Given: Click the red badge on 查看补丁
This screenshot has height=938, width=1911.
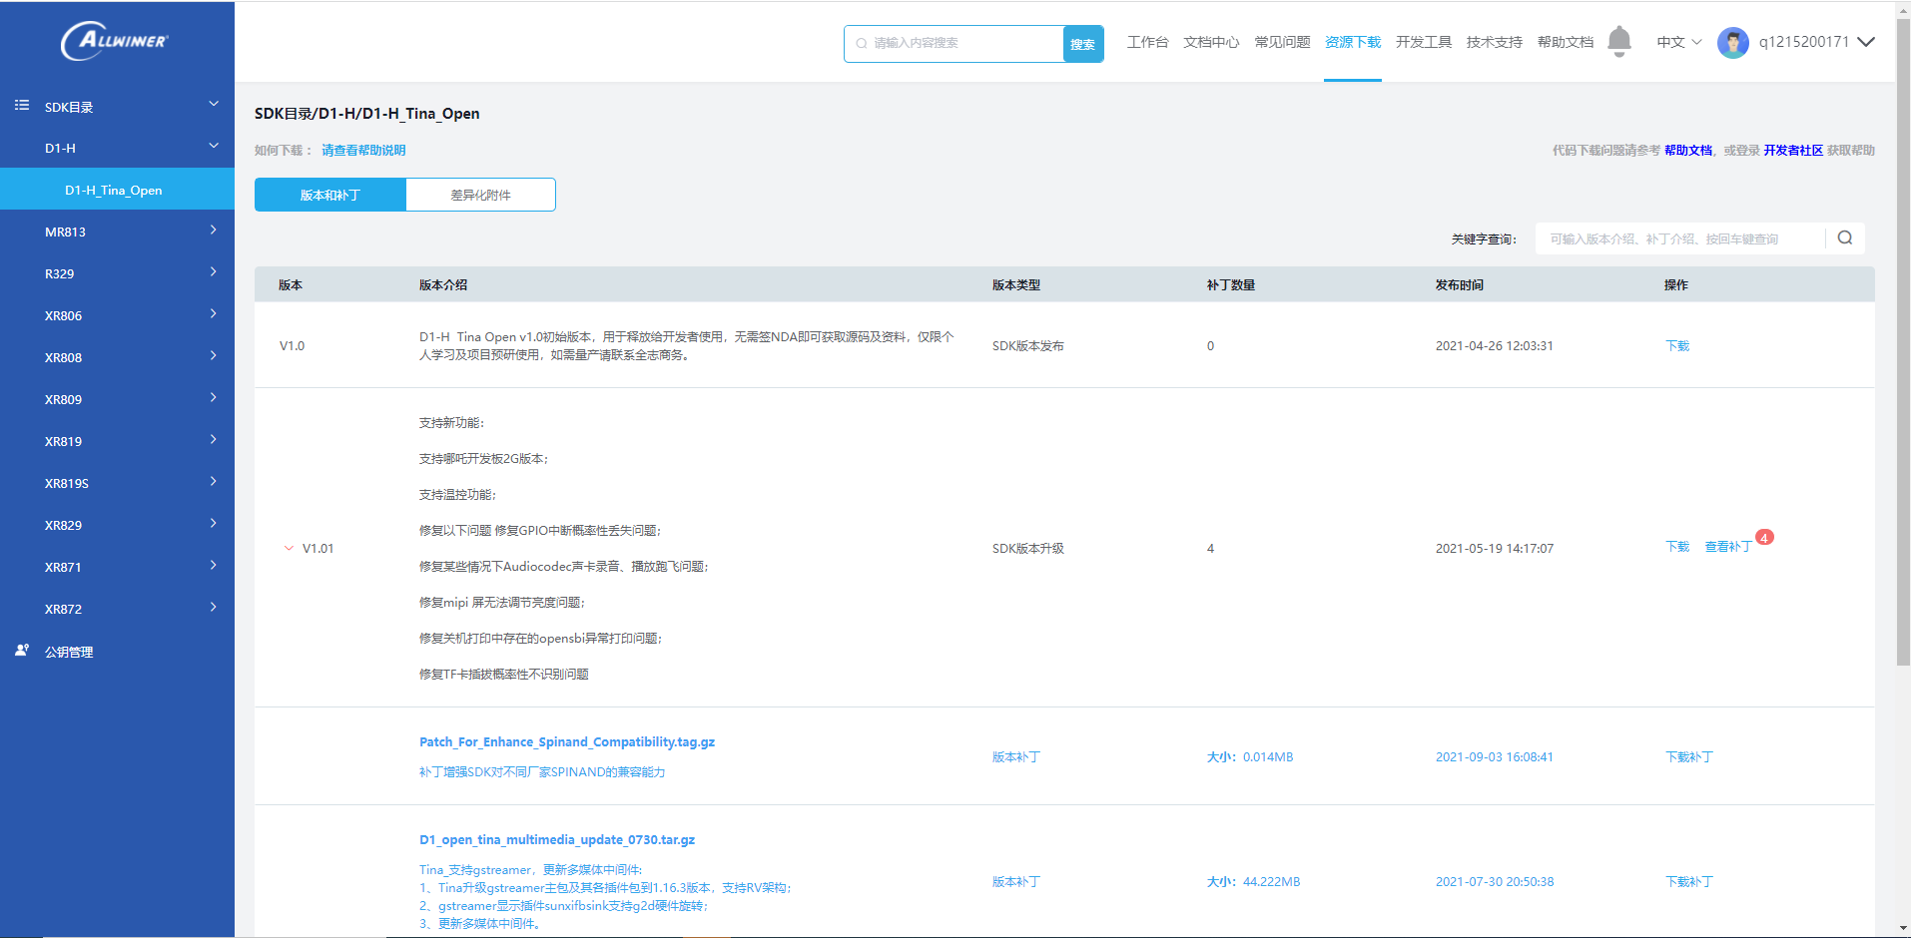Looking at the screenshot, I should [1764, 537].
